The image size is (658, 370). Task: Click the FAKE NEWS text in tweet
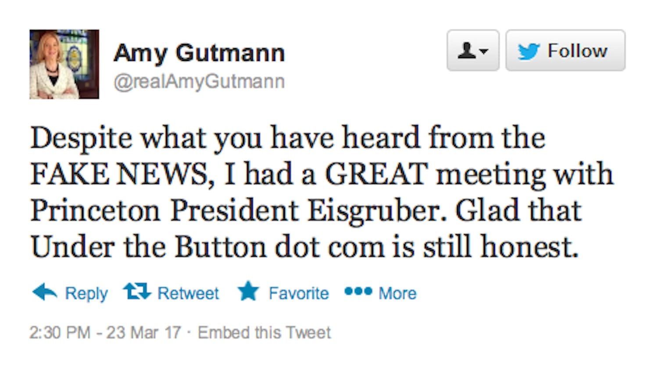point(119,174)
